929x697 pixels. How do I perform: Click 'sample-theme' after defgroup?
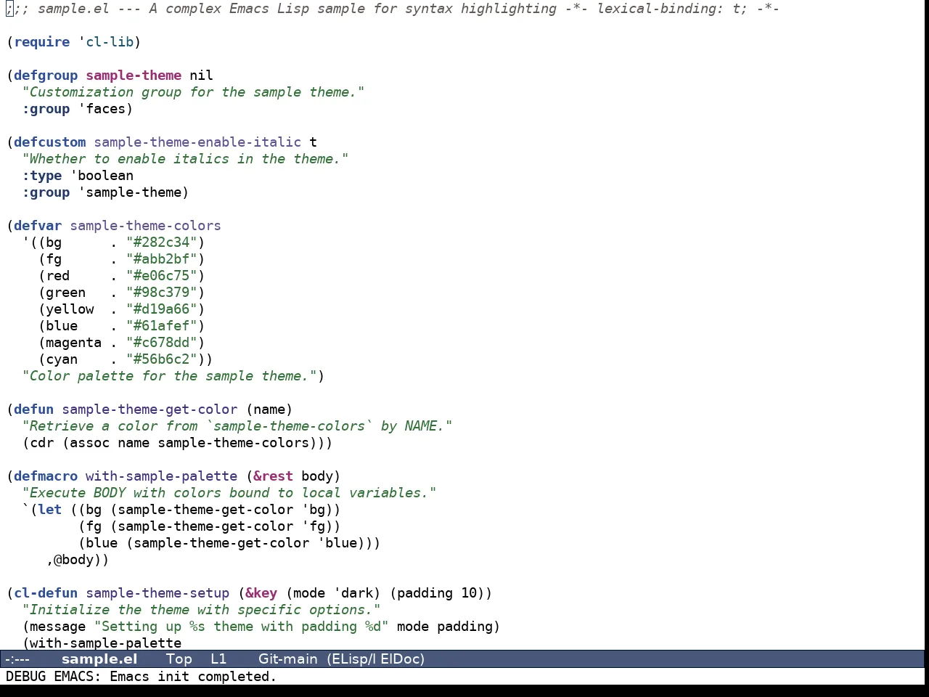[134, 76]
